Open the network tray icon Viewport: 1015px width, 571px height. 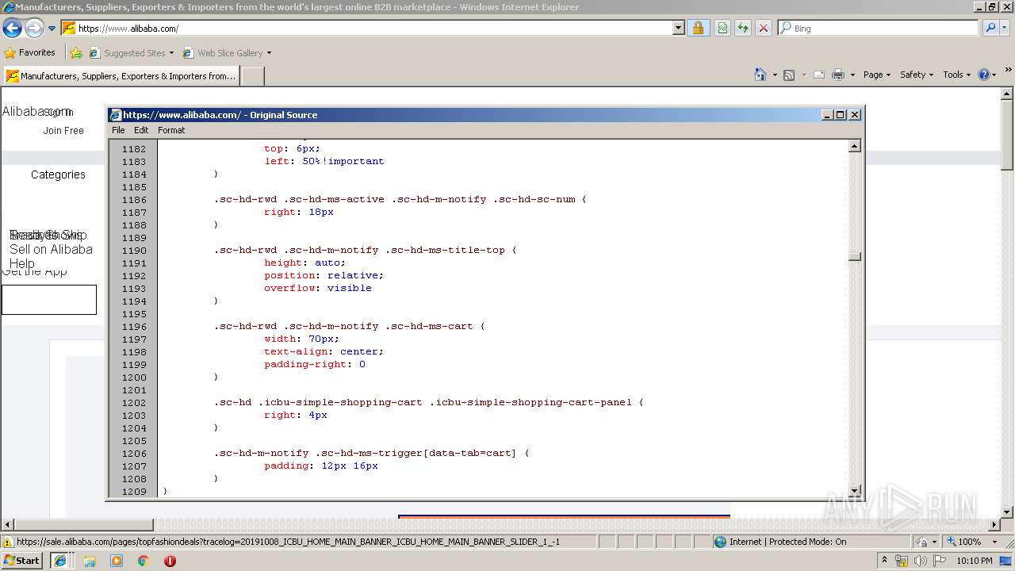click(x=902, y=561)
